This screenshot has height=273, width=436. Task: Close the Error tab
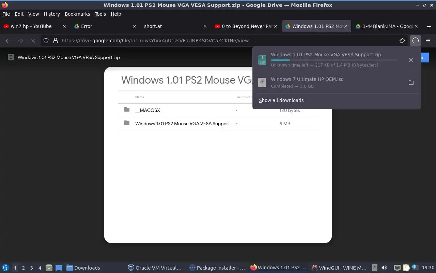coord(134,26)
